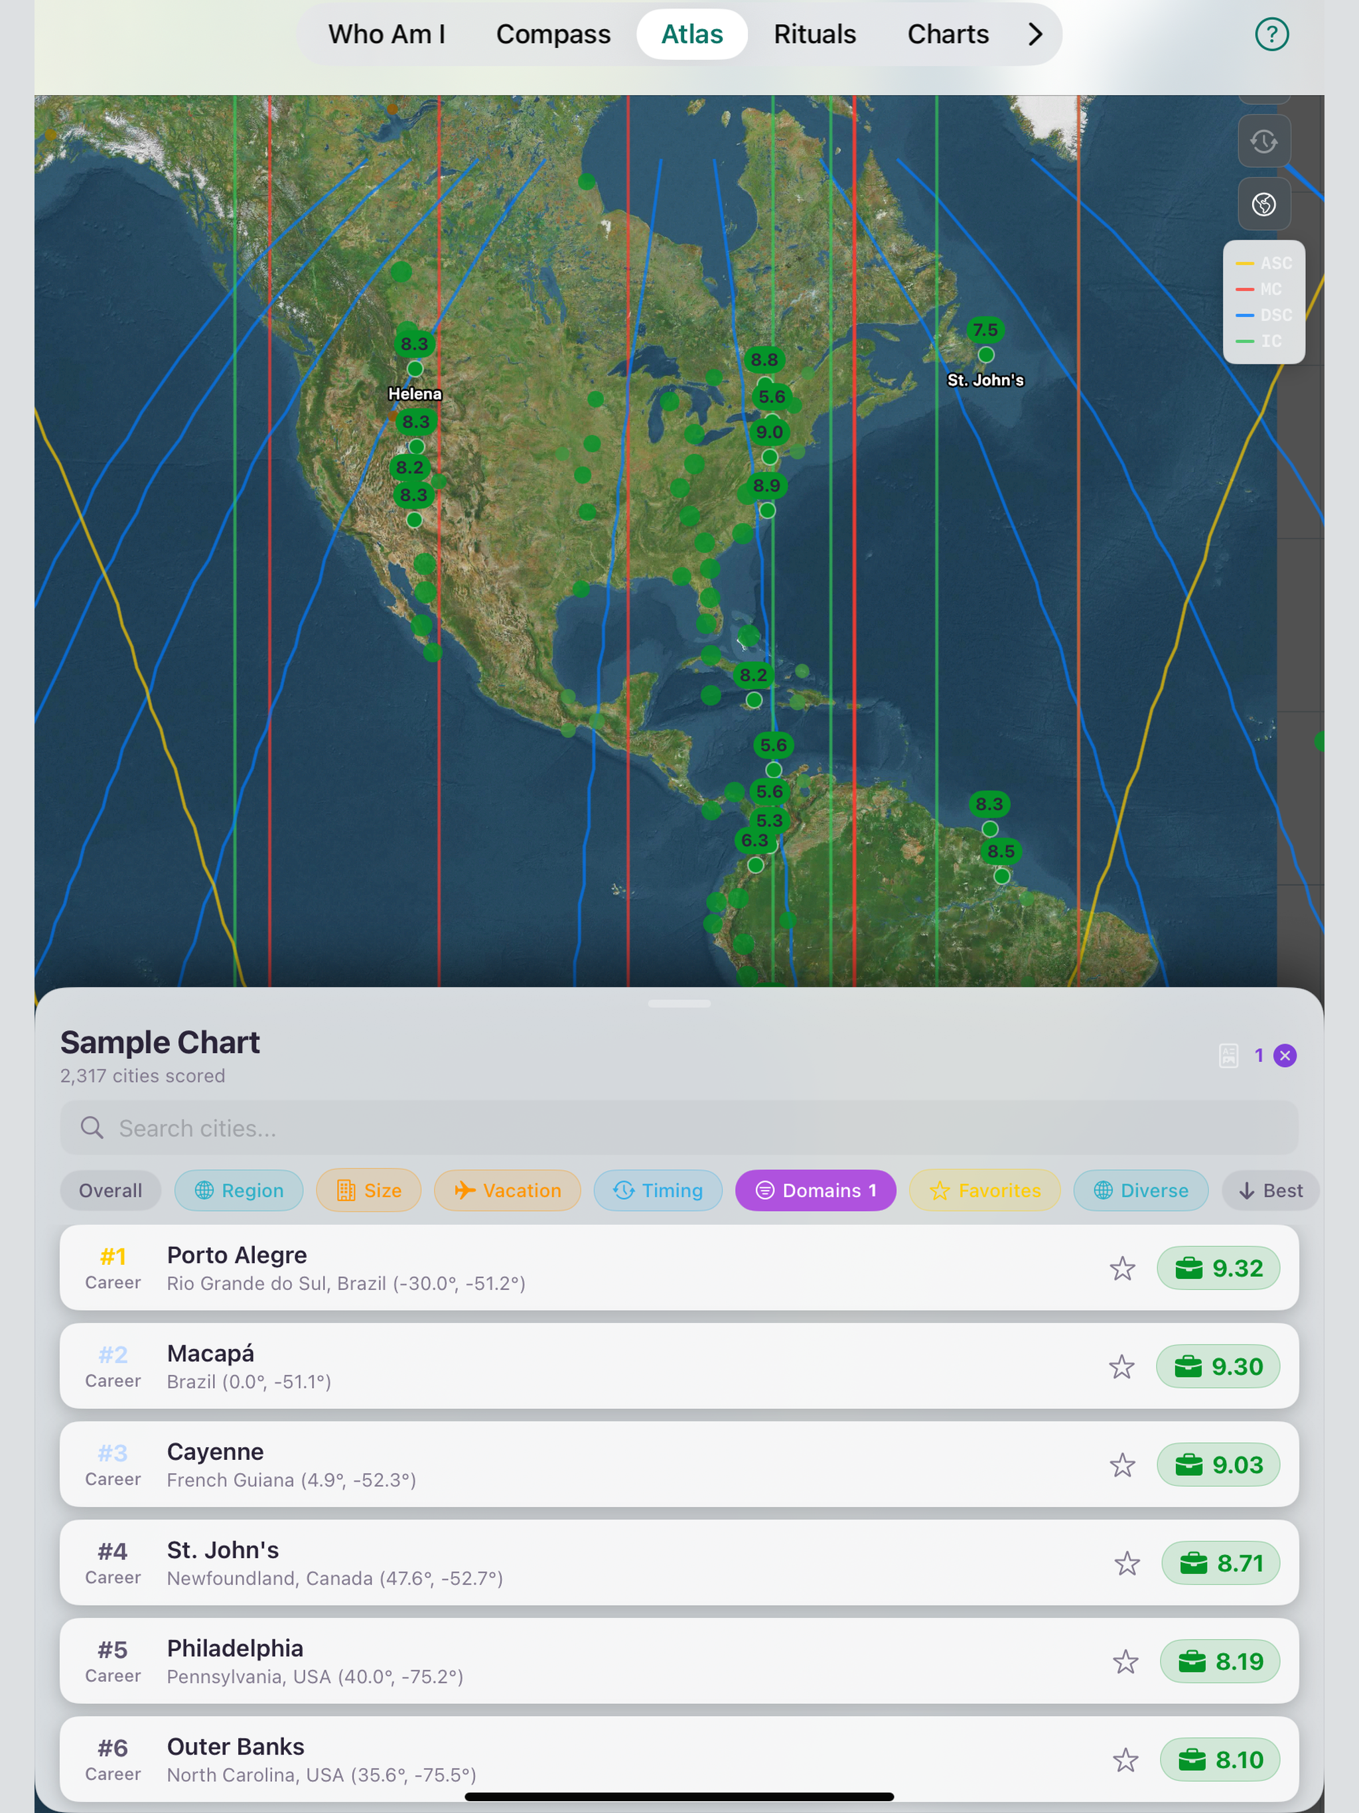Toggle the Vacation filter chip
Screen dimensions: 1359x1813
click(508, 1190)
